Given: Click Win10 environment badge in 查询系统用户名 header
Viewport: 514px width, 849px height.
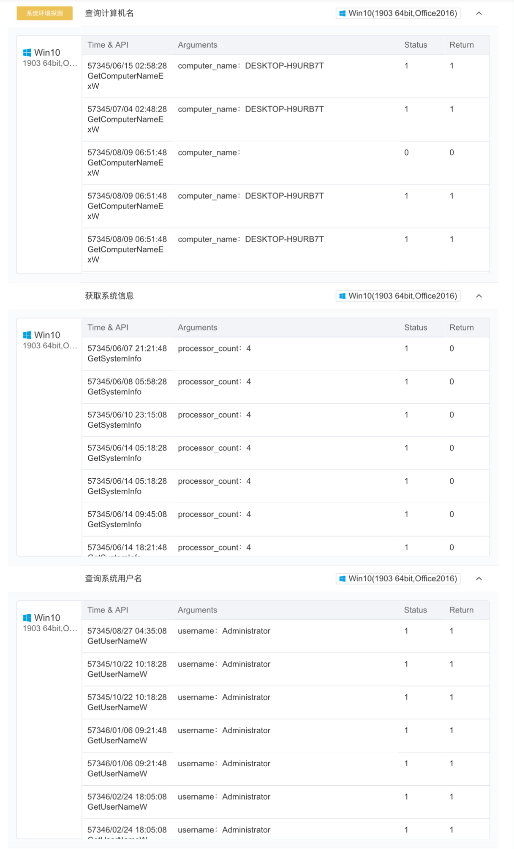Looking at the screenshot, I should (x=398, y=578).
